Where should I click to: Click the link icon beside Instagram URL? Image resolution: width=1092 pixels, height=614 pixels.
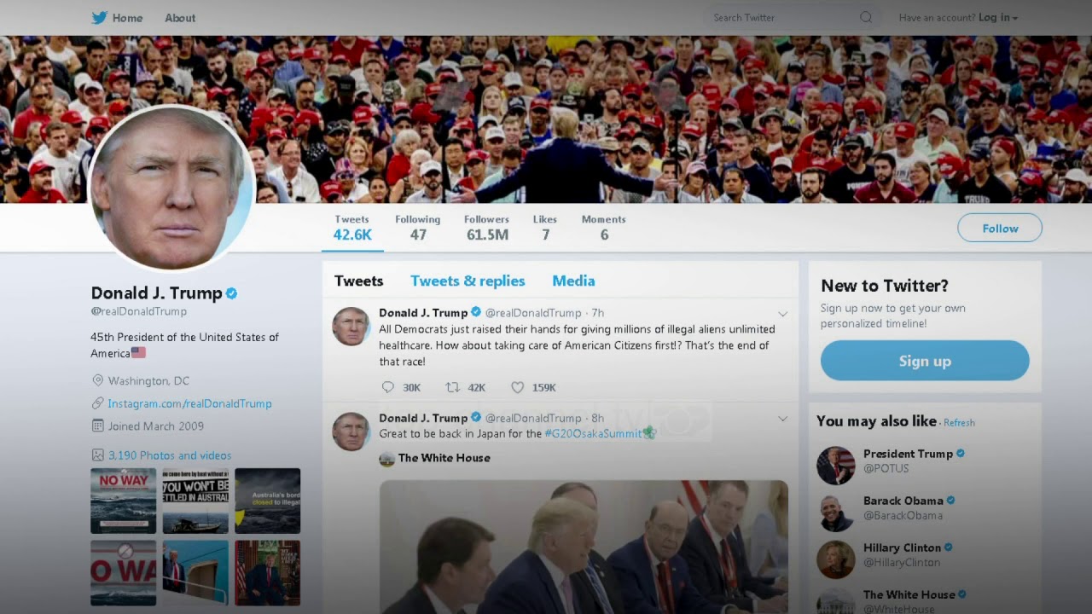(x=98, y=403)
